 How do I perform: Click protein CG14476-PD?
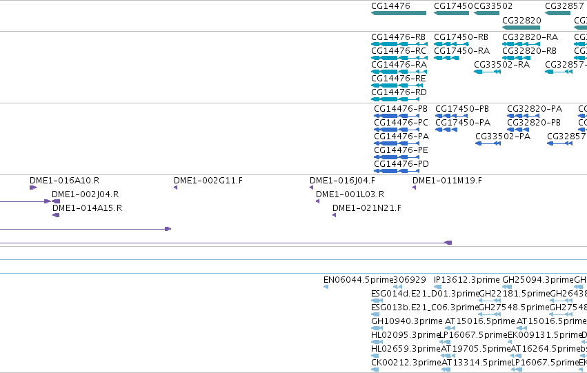401,164
